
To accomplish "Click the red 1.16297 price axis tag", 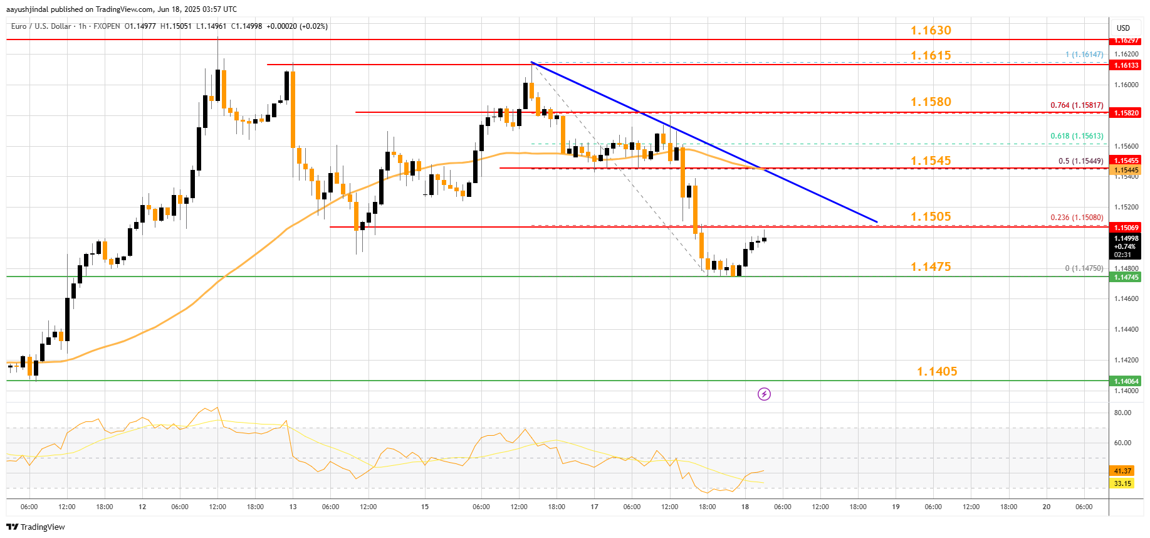I will (x=1125, y=40).
